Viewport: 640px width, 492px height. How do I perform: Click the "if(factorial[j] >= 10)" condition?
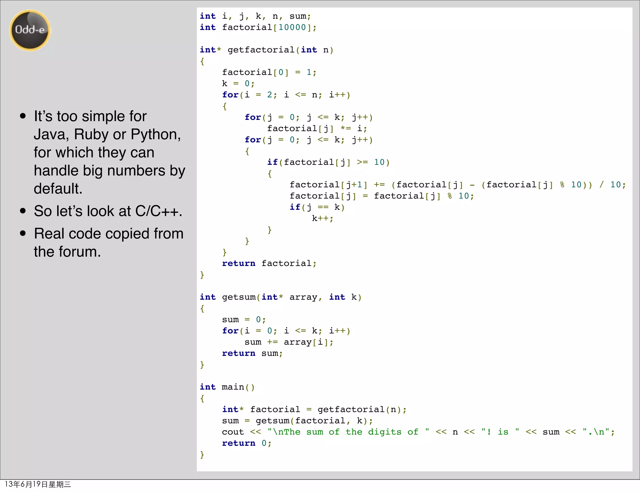pyautogui.click(x=328, y=162)
